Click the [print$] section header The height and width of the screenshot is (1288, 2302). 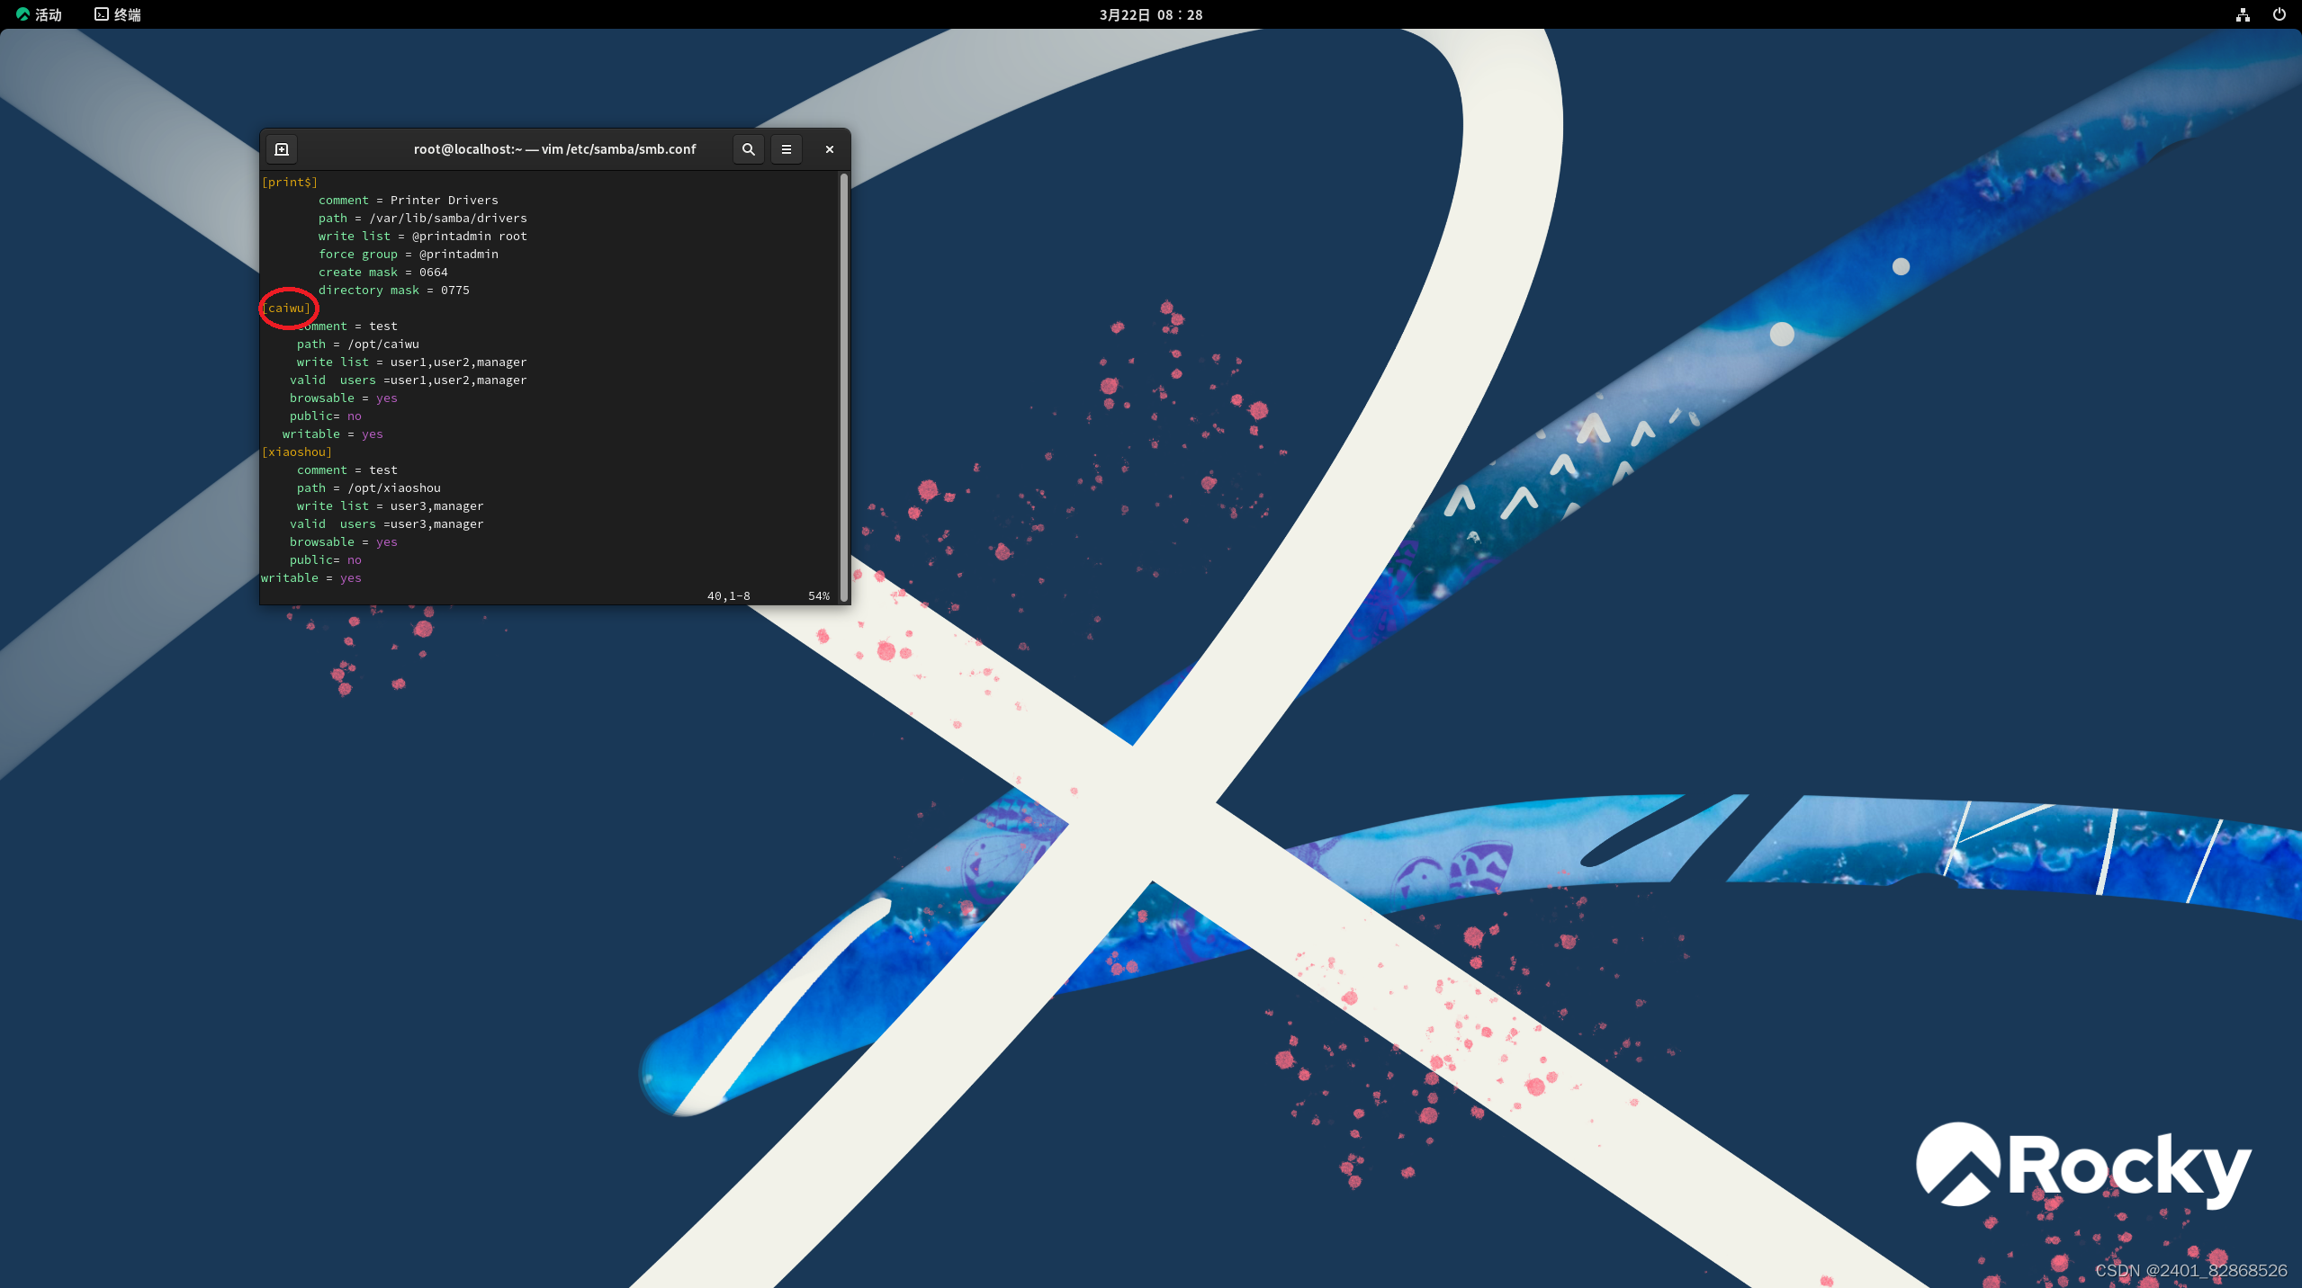(x=290, y=183)
